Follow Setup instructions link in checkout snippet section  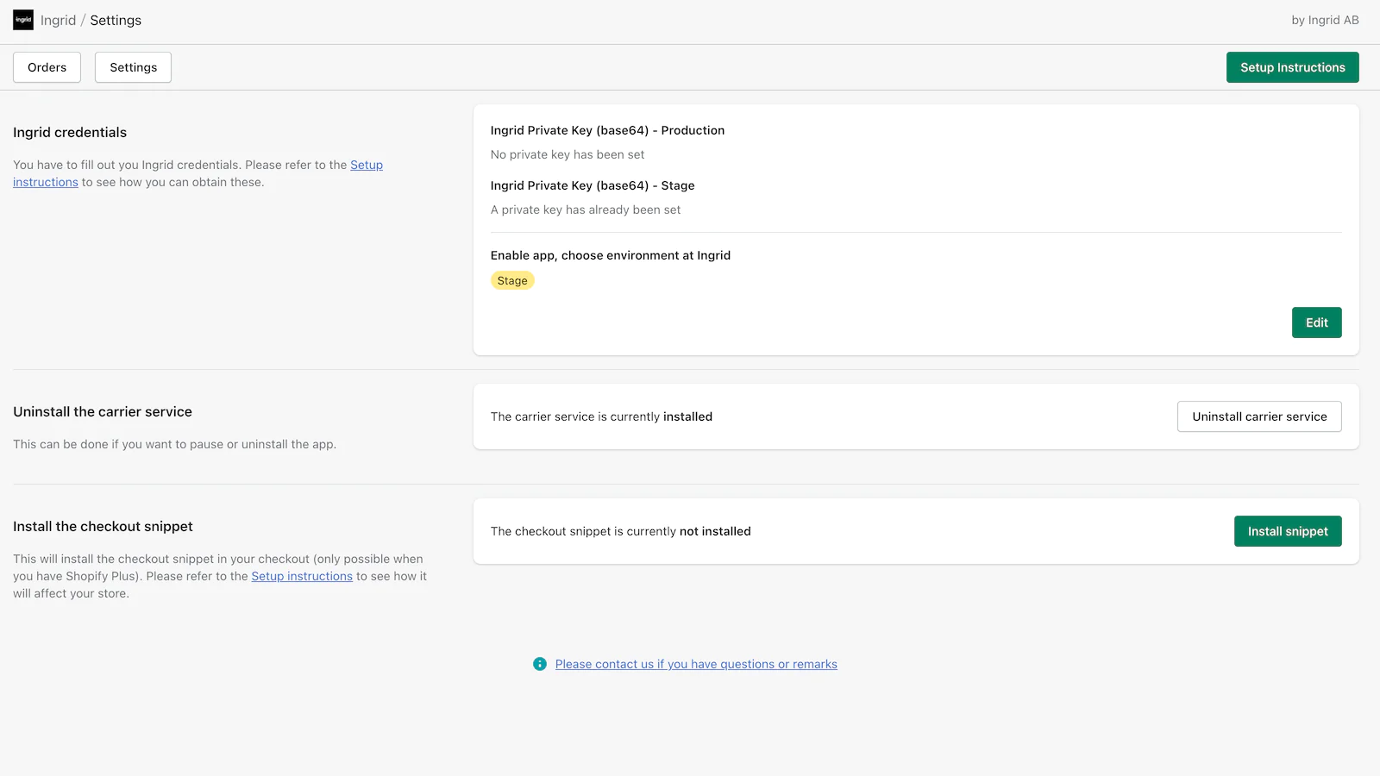302,576
